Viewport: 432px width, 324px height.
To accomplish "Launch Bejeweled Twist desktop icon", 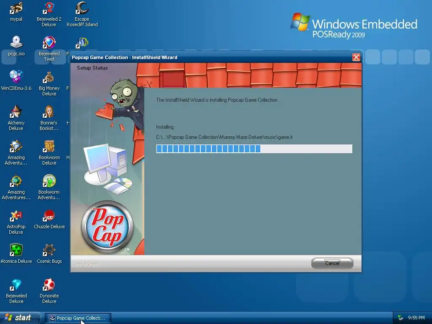I will 49,49.
